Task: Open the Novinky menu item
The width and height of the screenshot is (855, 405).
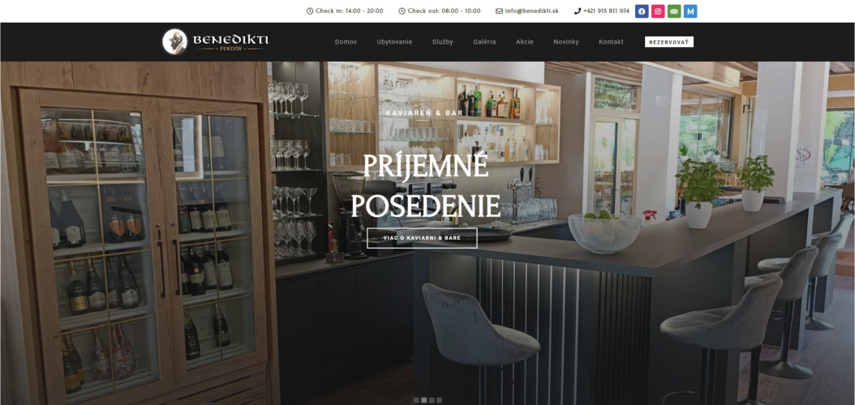Action: (566, 42)
